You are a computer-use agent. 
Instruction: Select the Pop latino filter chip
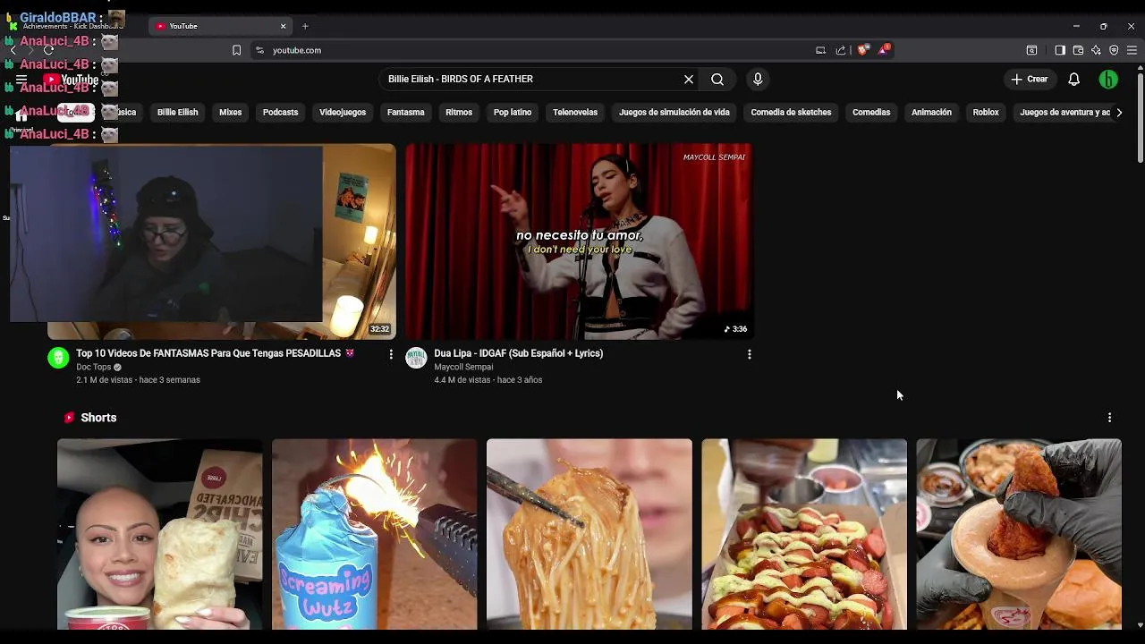click(513, 113)
